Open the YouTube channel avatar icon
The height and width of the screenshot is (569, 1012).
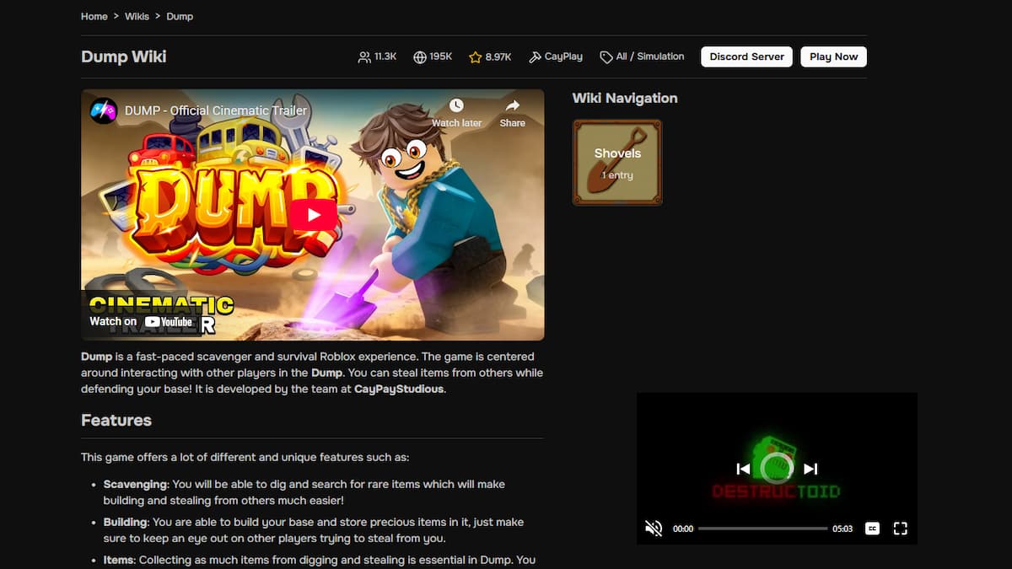coord(104,110)
